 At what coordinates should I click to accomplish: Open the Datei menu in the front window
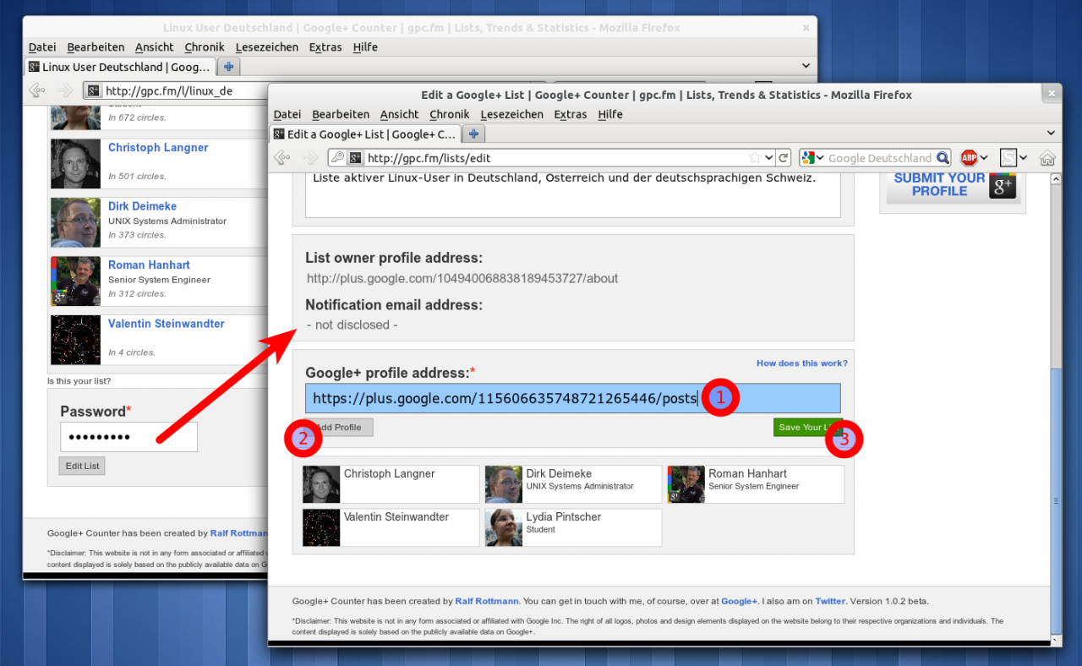point(287,114)
